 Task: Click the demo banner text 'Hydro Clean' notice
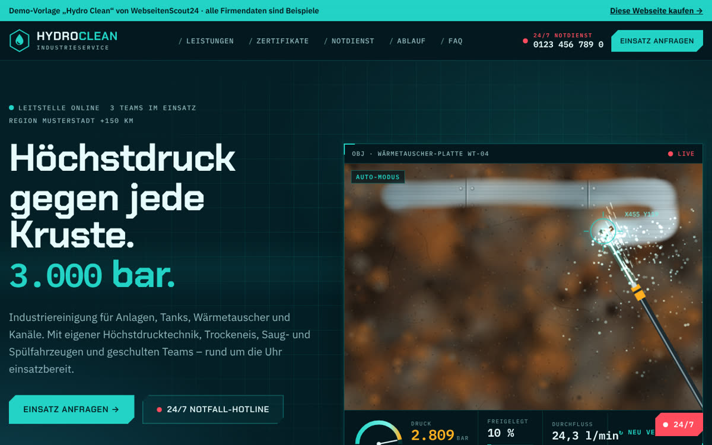point(164,11)
